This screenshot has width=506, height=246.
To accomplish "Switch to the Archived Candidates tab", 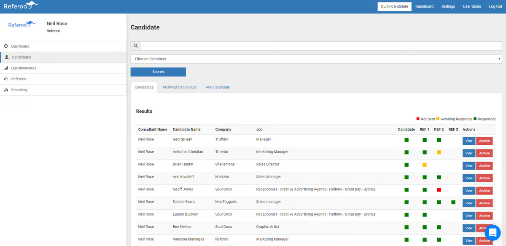I will (x=180, y=87).
